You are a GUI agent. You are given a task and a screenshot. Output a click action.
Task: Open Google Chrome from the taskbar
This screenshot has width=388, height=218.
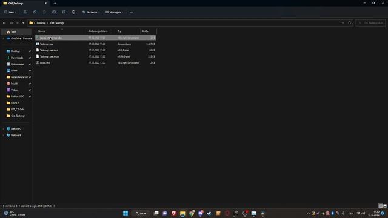coord(192,213)
